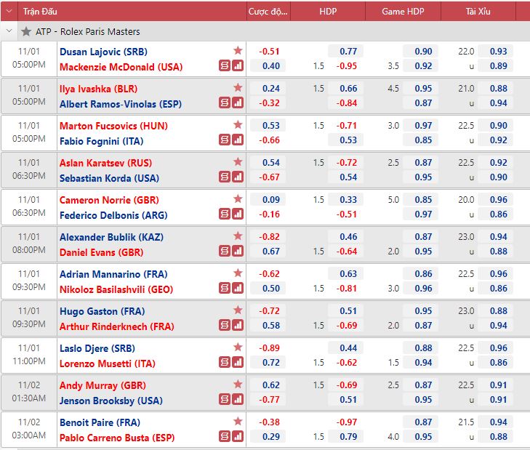The width and height of the screenshot is (530, 450).
Task: Favorite the Cameron Norrie match star
Action: pyautogui.click(x=238, y=198)
